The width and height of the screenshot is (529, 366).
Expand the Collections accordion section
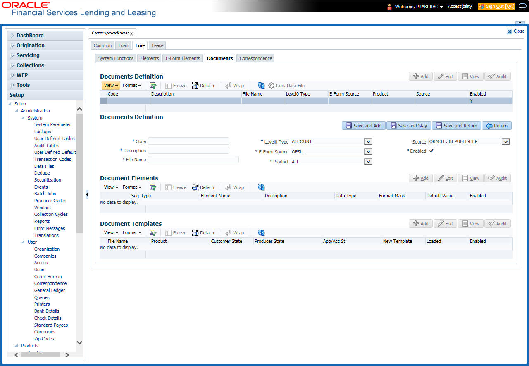coord(45,65)
